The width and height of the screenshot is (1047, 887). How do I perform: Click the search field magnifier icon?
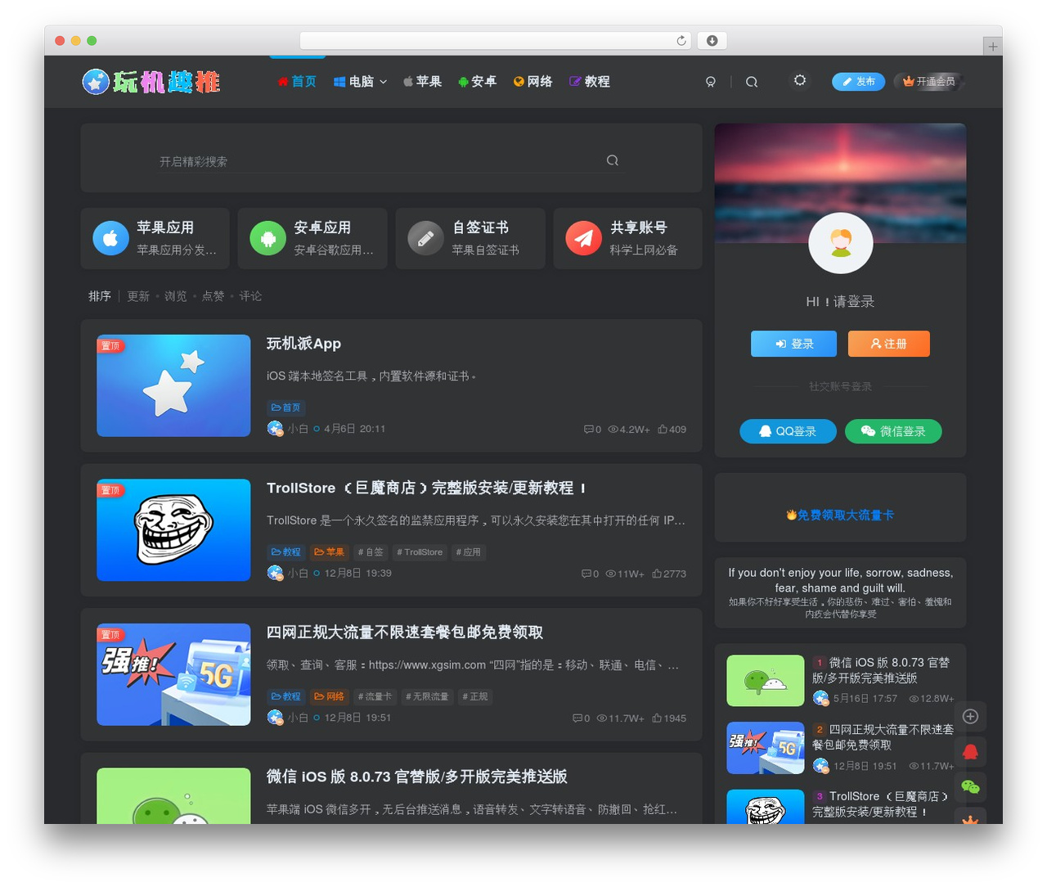[613, 160]
